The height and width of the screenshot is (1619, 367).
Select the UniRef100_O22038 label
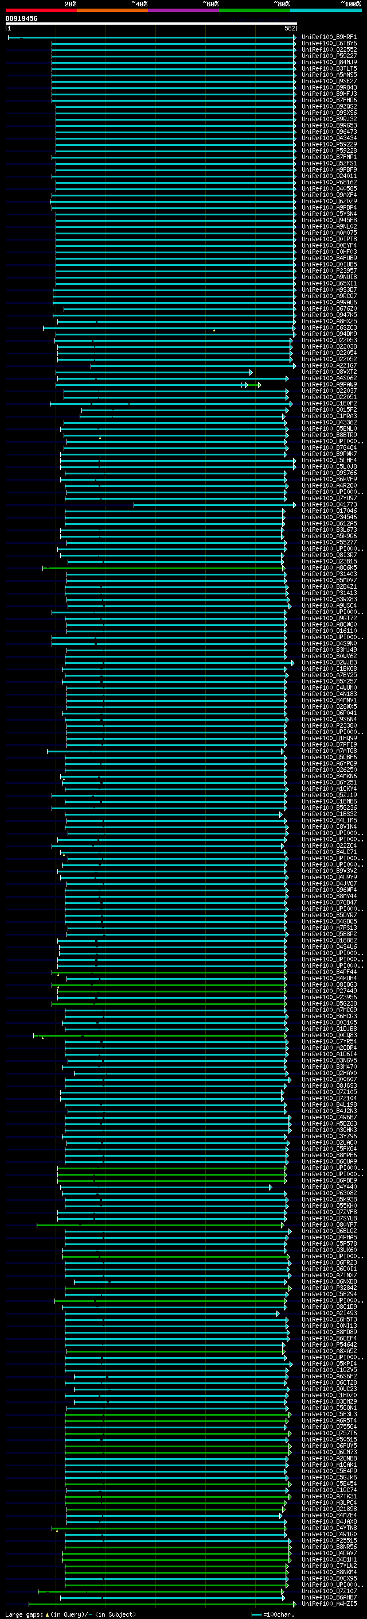(329, 346)
